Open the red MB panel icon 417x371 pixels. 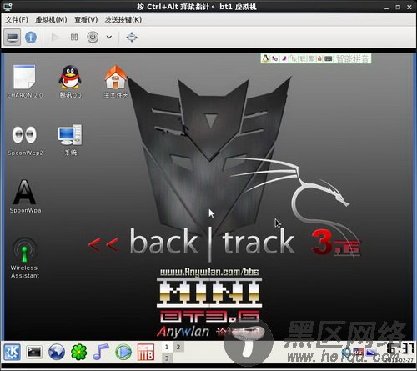click(x=146, y=352)
